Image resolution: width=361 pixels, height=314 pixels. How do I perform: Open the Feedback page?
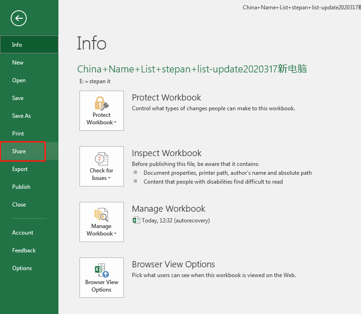point(29,250)
